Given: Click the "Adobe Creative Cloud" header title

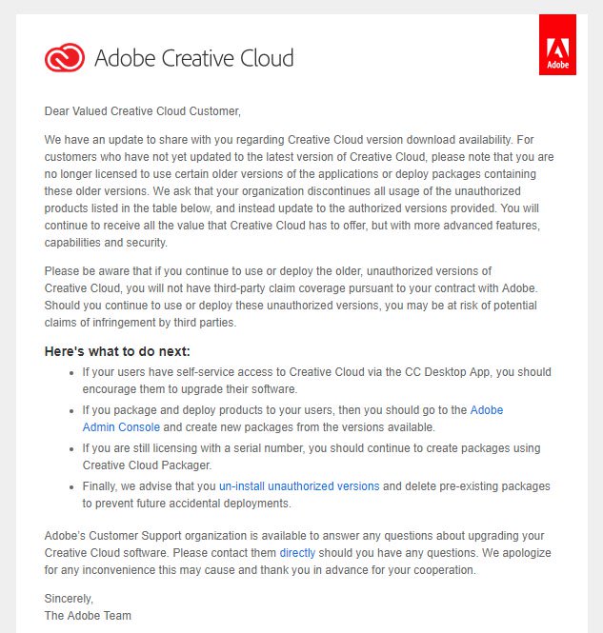Looking at the screenshot, I should click(193, 58).
